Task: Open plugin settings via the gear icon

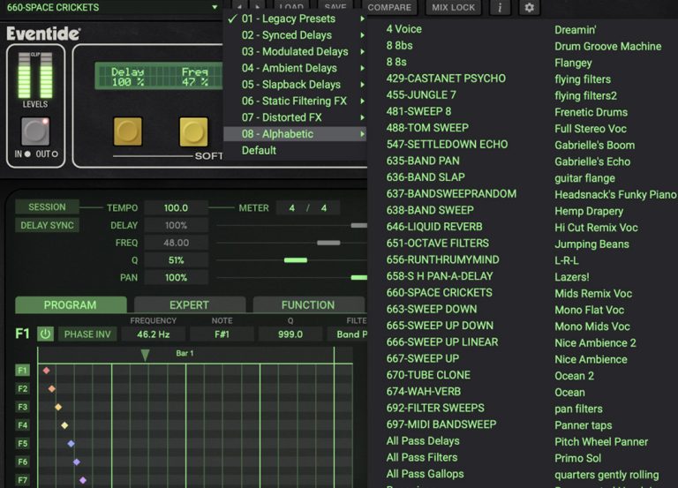Action: point(529,8)
